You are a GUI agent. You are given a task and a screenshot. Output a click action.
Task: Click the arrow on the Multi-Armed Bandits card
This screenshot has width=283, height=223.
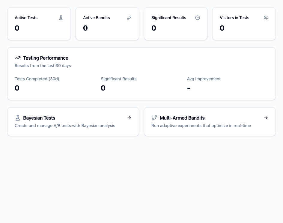point(266,118)
